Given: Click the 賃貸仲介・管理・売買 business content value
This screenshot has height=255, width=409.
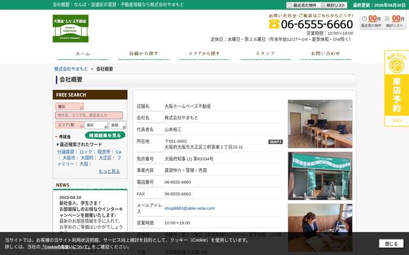Looking at the screenshot, I should (185, 170).
